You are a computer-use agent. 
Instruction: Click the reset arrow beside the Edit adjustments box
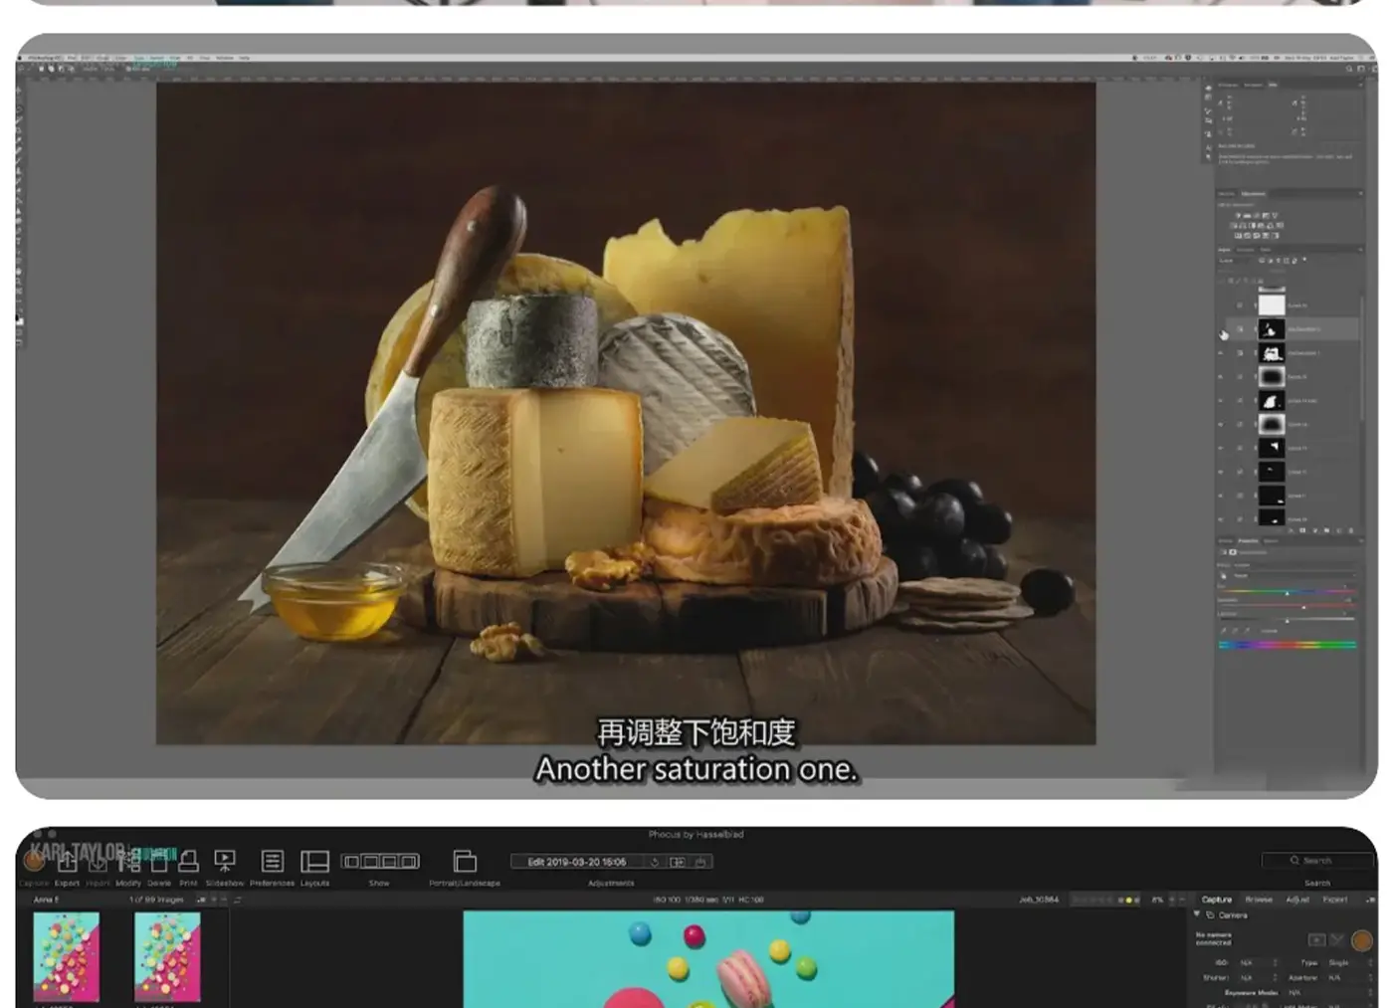point(655,862)
